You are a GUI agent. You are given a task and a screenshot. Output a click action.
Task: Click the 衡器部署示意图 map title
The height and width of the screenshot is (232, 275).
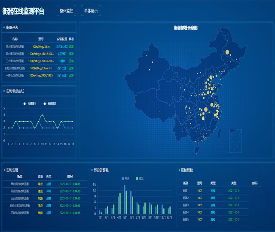click(x=186, y=28)
